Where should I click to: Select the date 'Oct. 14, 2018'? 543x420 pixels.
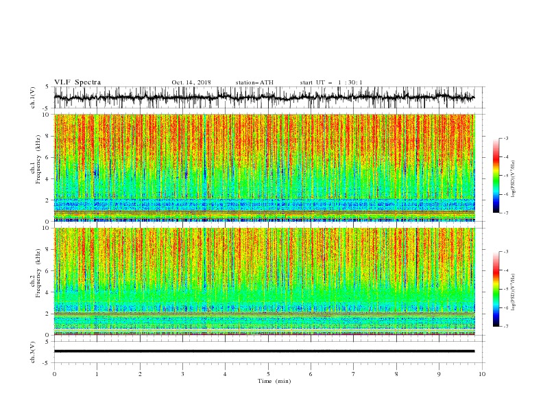191,82
